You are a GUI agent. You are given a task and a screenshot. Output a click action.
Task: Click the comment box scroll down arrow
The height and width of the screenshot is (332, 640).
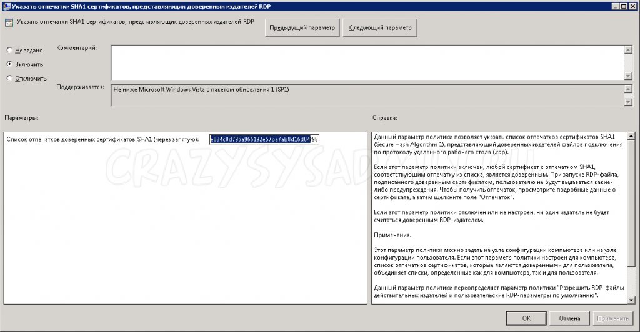pyautogui.click(x=628, y=76)
